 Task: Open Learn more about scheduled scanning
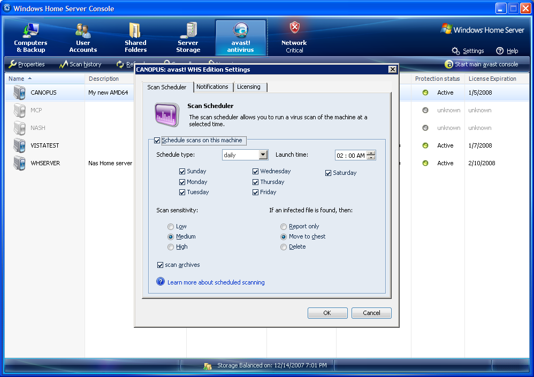click(216, 282)
